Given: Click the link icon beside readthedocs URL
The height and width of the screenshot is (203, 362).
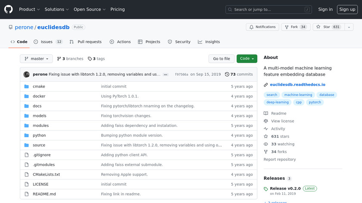Looking at the screenshot, I should (266, 85).
